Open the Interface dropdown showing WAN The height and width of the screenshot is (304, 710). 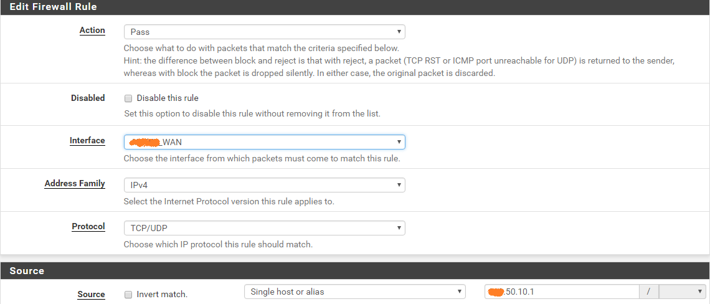(x=265, y=142)
